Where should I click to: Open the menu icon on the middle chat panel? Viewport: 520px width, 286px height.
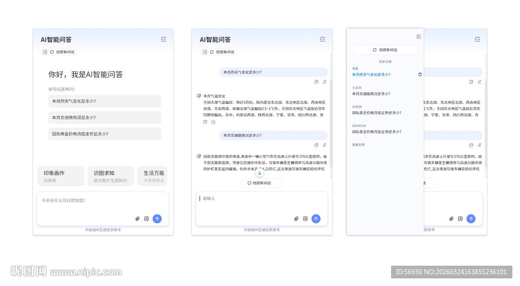coord(322,40)
